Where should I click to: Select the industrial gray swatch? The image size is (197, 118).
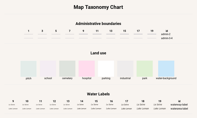pyautogui.click(x=125, y=69)
